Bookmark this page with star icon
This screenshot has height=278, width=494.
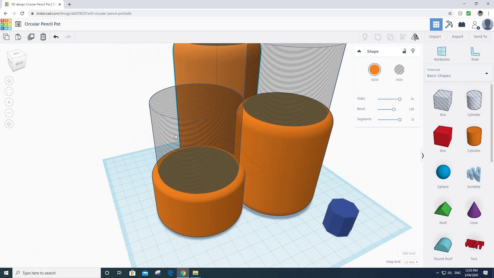point(450,13)
